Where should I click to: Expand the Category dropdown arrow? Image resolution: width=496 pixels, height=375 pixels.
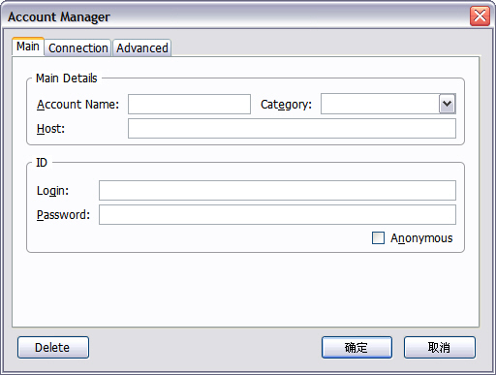[x=448, y=104]
